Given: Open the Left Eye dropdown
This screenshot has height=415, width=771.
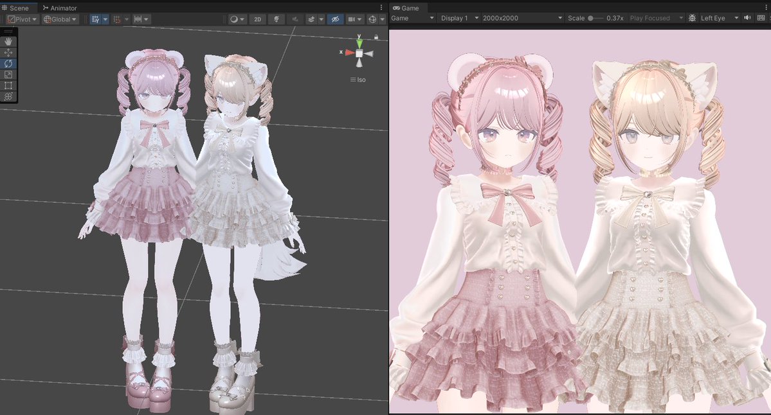Looking at the screenshot, I should pos(720,18).
